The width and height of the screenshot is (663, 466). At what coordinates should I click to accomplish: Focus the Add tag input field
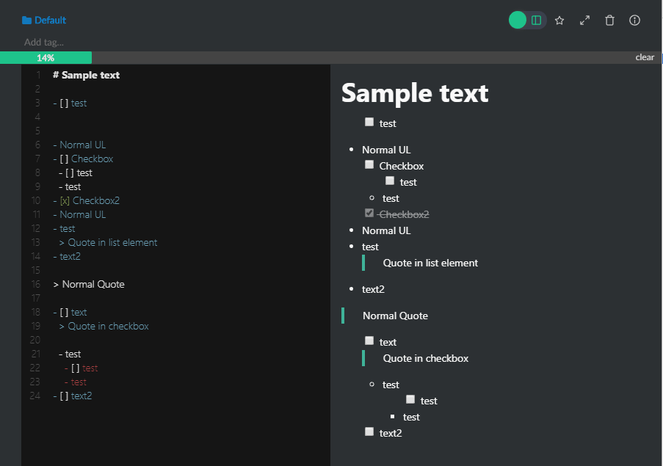[x=44, y=43]
